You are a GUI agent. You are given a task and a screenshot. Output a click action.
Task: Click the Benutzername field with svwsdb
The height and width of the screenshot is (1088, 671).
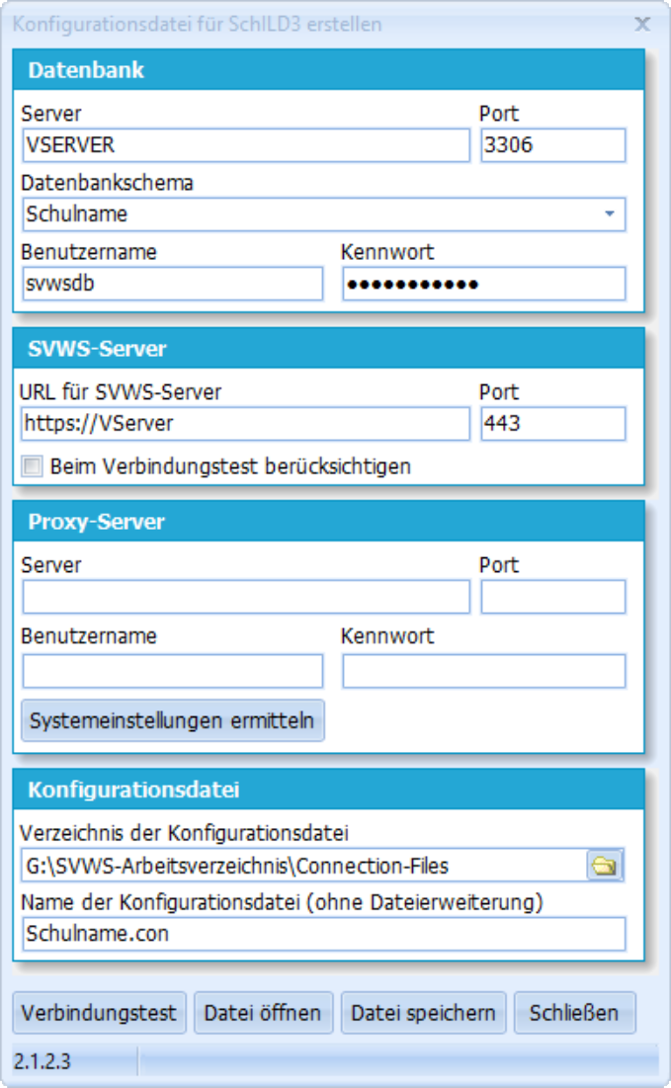click(x=173, y=284)
